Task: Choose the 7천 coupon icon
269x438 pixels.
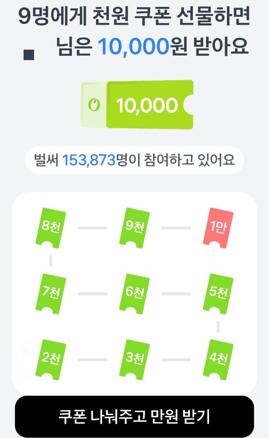Action: (51, 294)
